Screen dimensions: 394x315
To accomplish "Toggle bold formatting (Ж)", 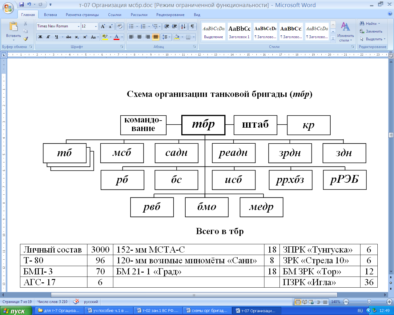I will 40,37.
